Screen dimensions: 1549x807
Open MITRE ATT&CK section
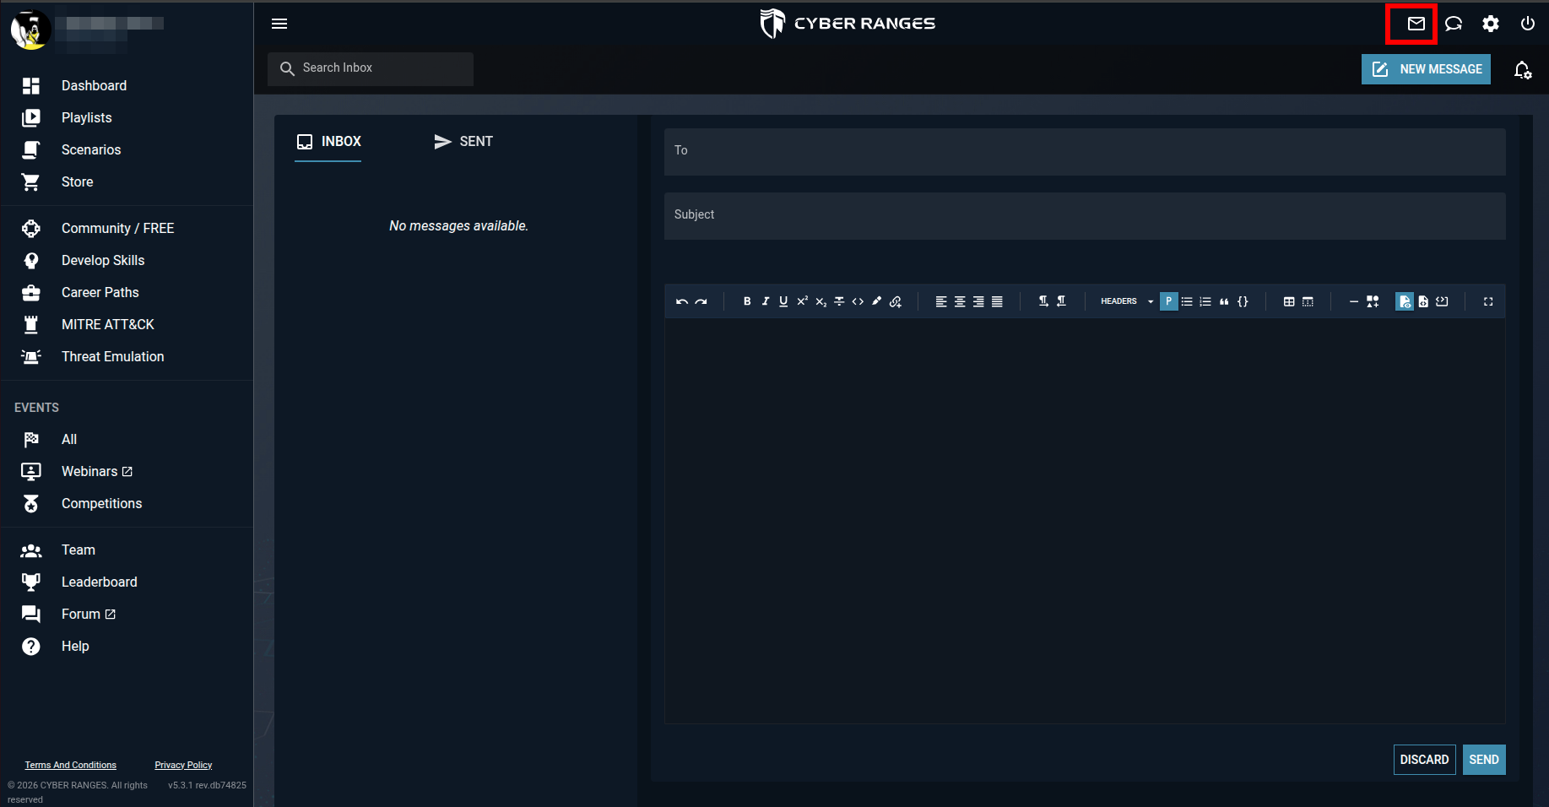coord(107,325)
